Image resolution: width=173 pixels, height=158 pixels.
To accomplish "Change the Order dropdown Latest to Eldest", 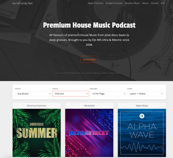I will click(145, 94).
